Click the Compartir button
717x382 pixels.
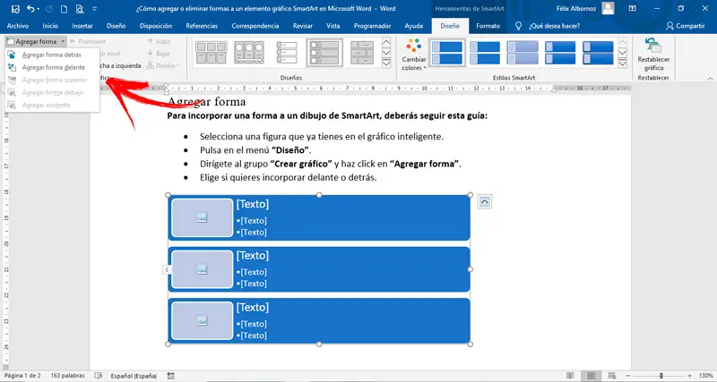[686, 26]
